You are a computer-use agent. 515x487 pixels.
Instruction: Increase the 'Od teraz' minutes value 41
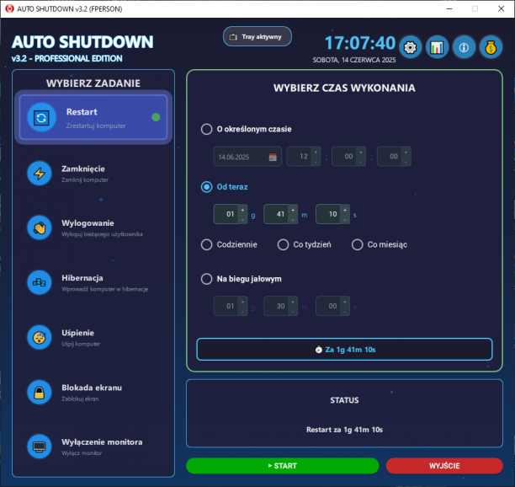click(x=293, y=210)
